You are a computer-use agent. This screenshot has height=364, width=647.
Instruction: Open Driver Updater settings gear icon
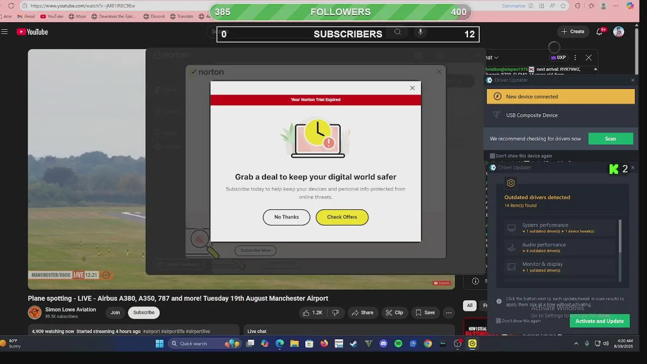click(511, 183)
